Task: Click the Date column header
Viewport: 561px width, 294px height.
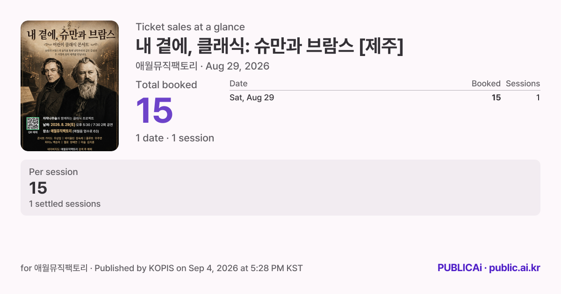Action: (x=238, y=84)
